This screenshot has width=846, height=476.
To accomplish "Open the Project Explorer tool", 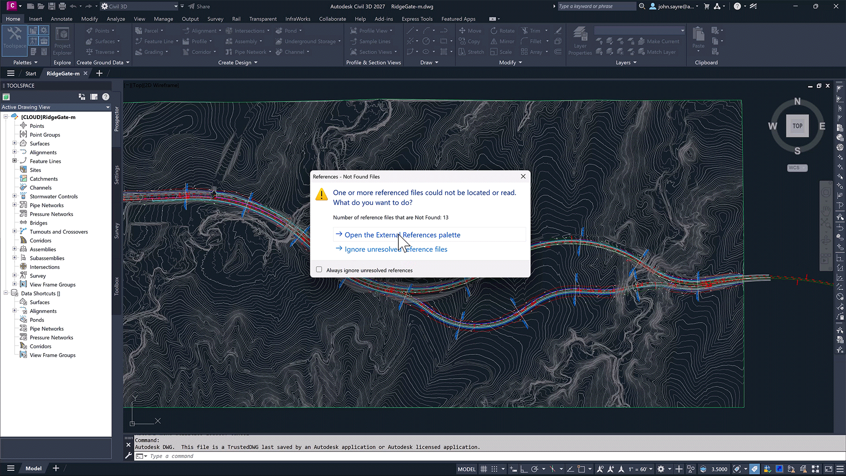I will pos(62,41).
